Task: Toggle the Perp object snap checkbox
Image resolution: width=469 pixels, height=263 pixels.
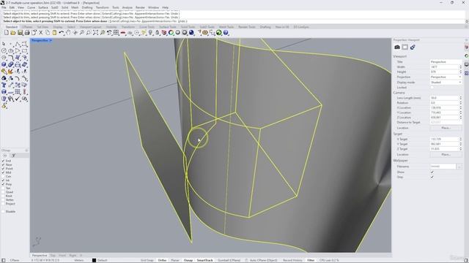Action: click(3, 184)
